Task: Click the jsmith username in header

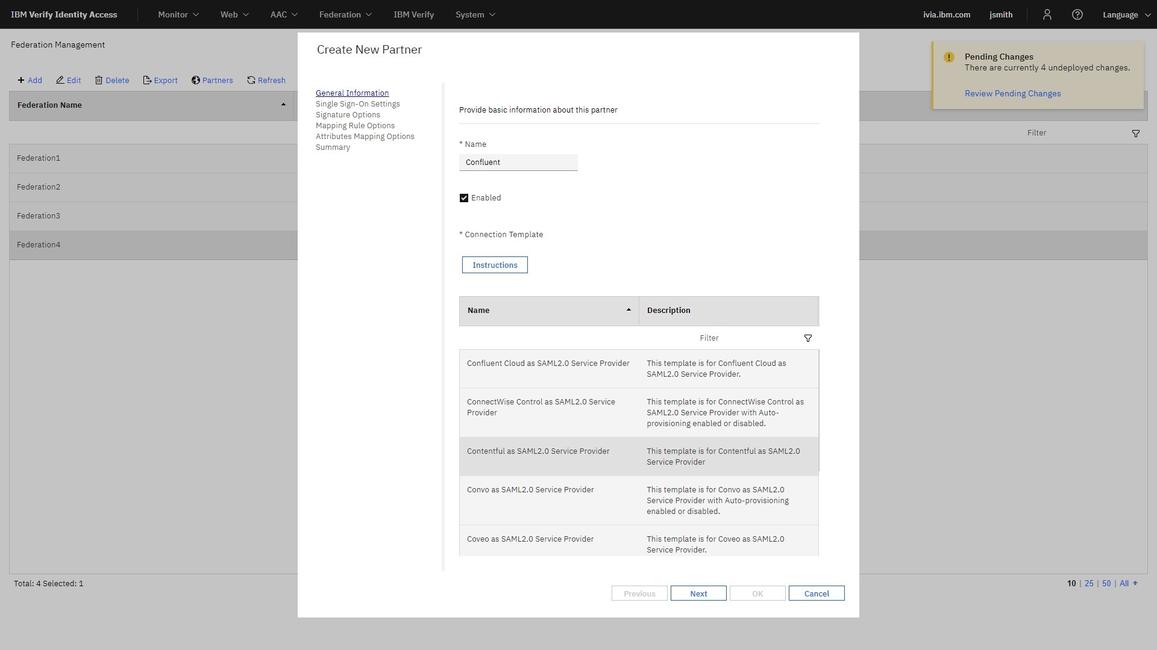Action: pyautogui.click(x=1000, y=14)
